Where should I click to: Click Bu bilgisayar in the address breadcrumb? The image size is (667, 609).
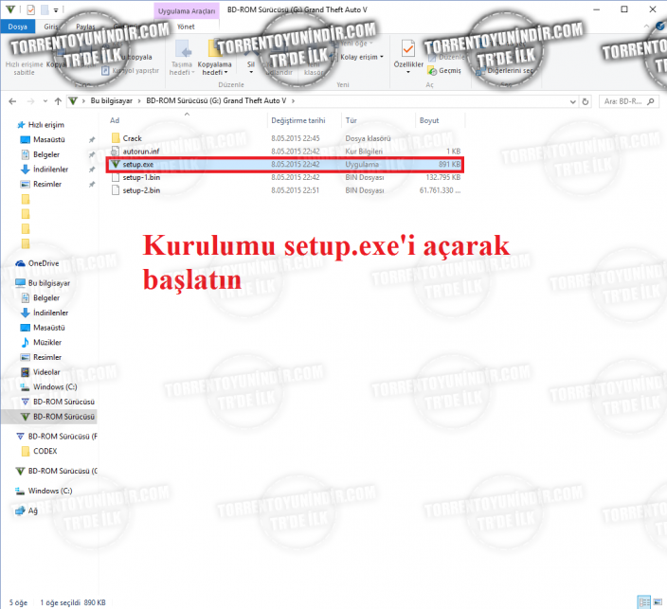(111, 100)
